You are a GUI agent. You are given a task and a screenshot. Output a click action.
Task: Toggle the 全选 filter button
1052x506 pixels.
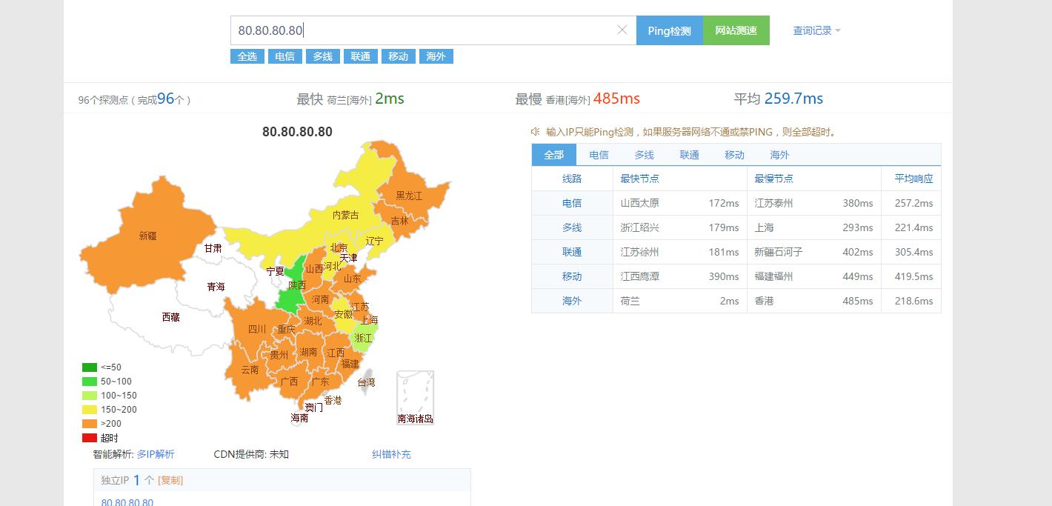pos(247,56)
